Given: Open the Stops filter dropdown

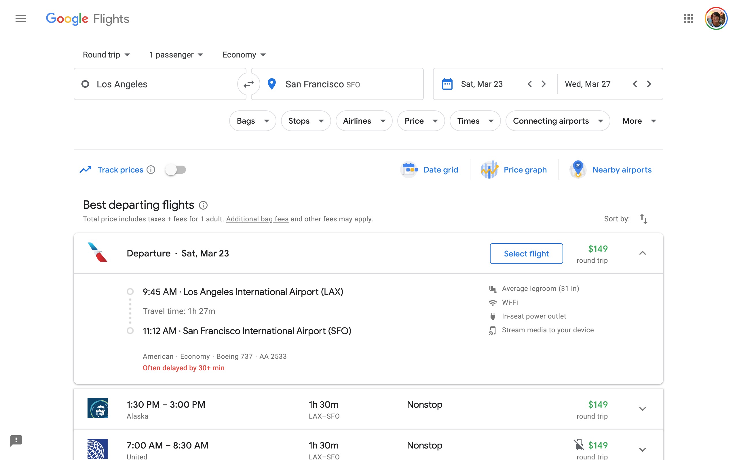Looking at the screenshot, I should pos(305,121).
